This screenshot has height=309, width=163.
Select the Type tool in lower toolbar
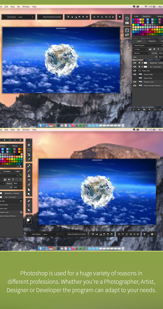(x=29, y=206)
